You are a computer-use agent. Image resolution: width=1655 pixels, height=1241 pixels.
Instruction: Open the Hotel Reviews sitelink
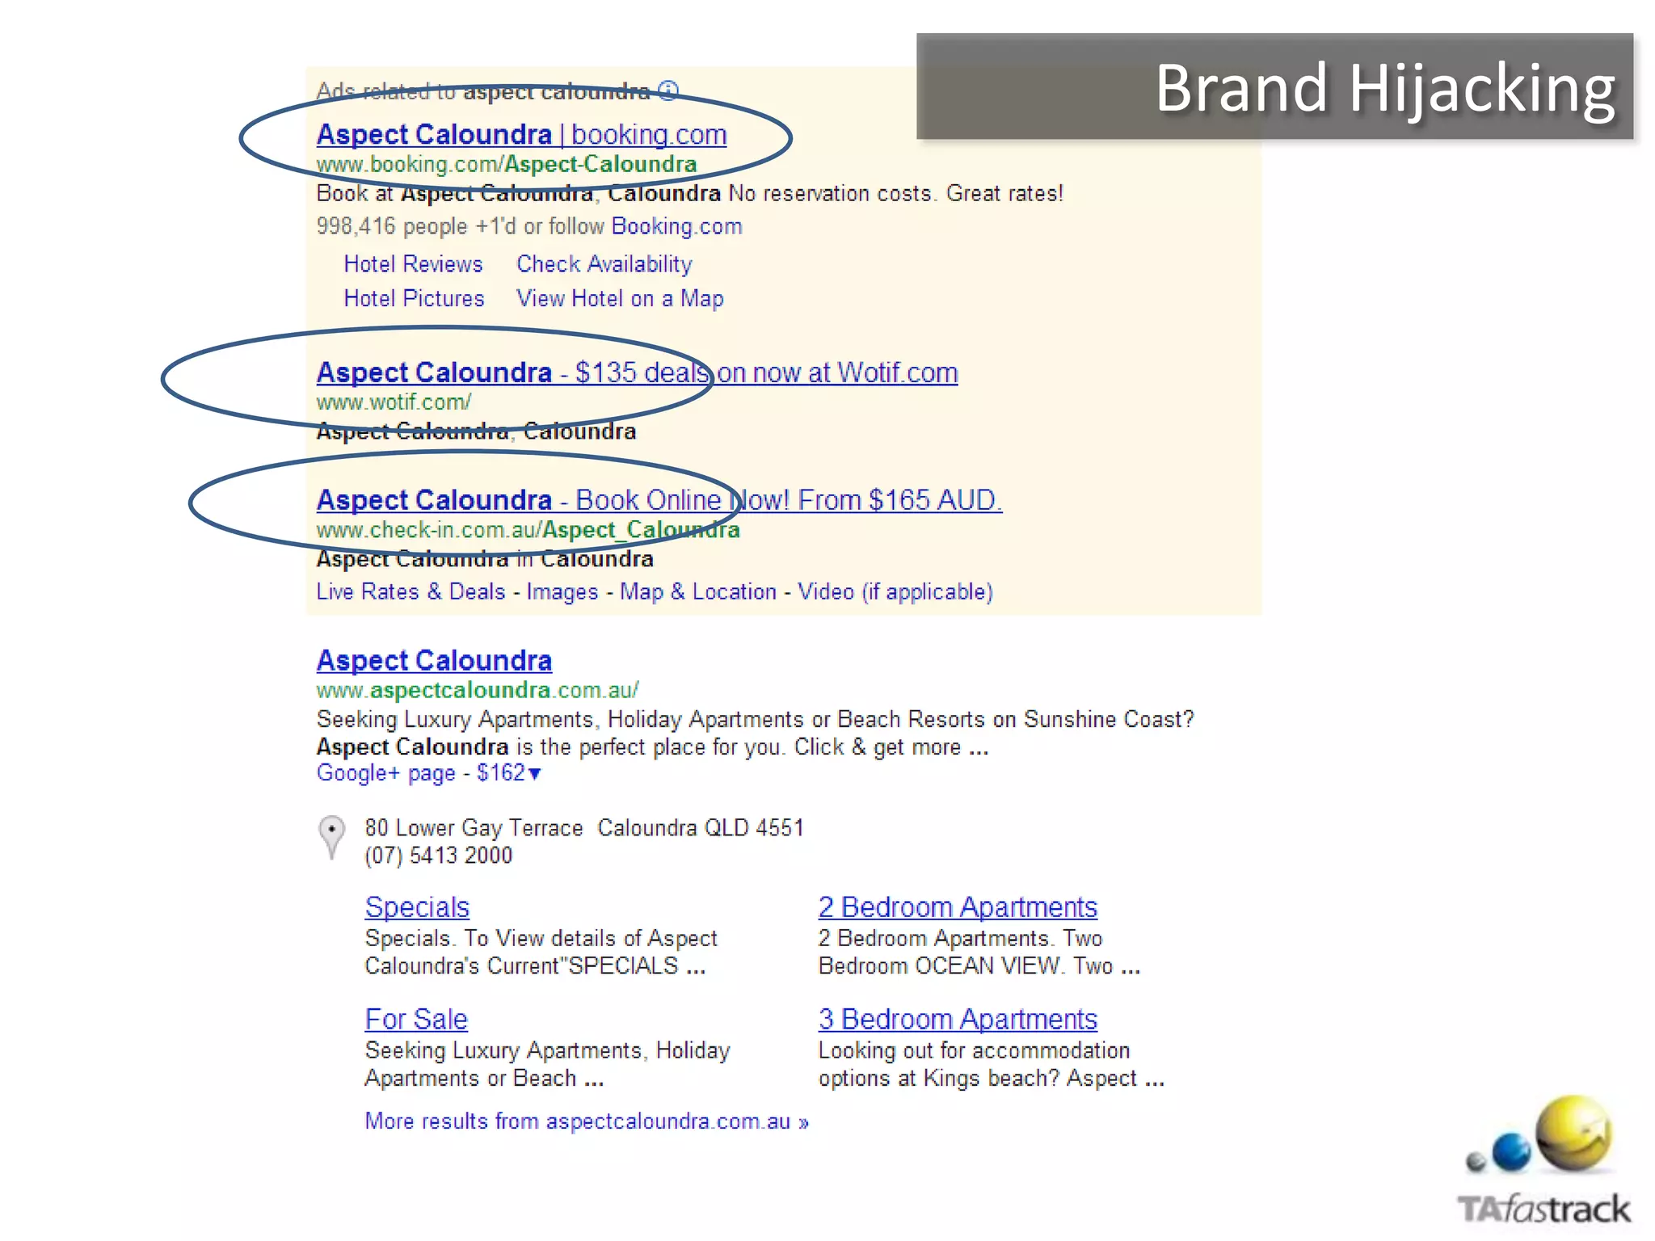[413, 264]
